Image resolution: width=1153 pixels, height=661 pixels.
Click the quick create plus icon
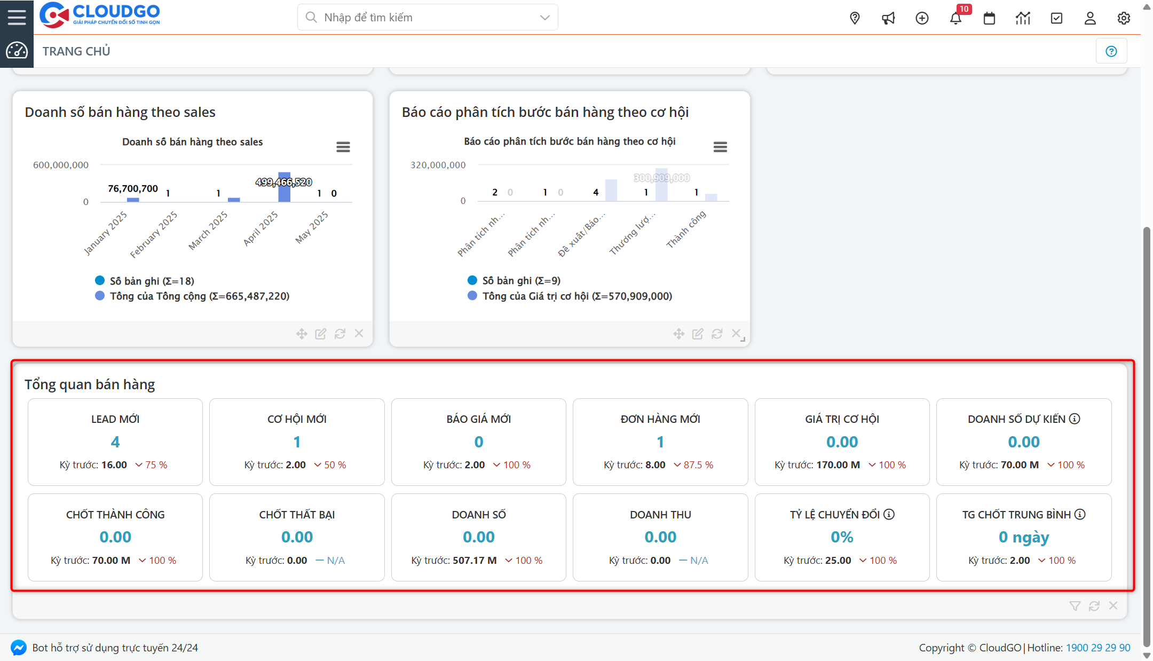click(922, 18)
